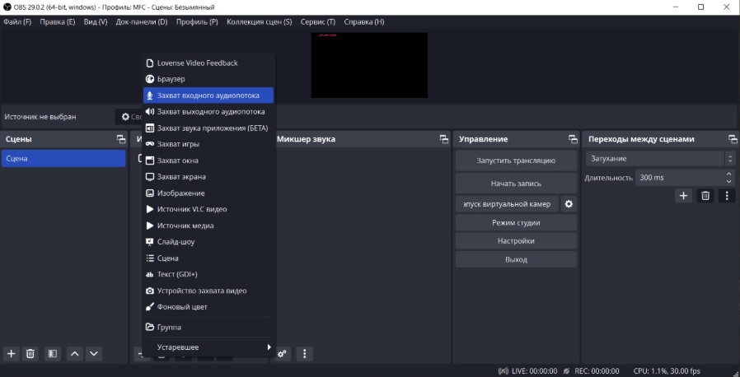Click Начать запись button
The height and width of the screenshot is (377, 740).
516,183
